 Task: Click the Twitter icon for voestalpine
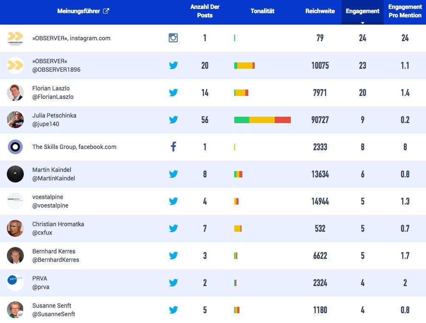(x=173, y=201)
